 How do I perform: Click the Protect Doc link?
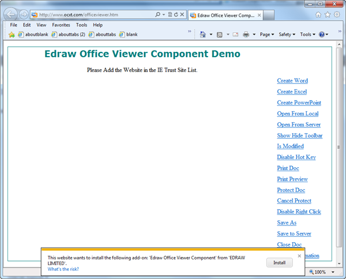coord(291,190)
